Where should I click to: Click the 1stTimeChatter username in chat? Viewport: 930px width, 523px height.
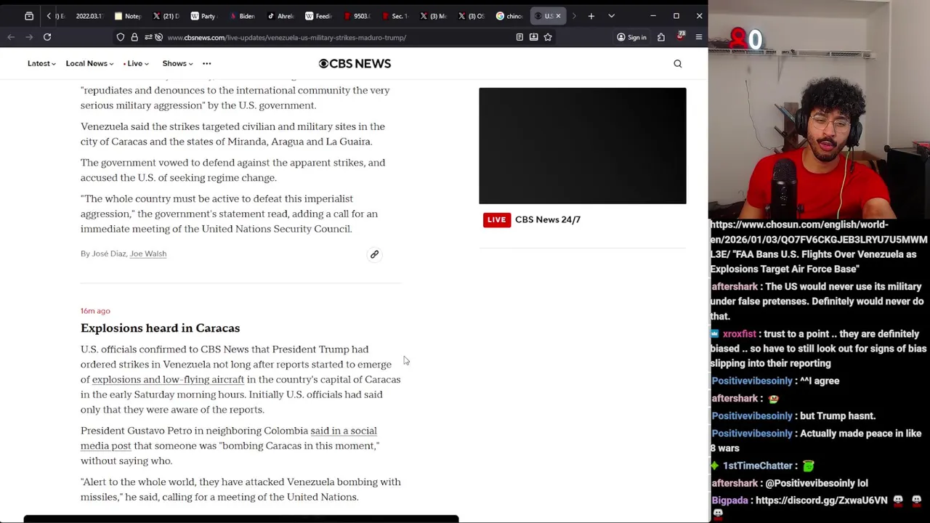coord(757,466)
